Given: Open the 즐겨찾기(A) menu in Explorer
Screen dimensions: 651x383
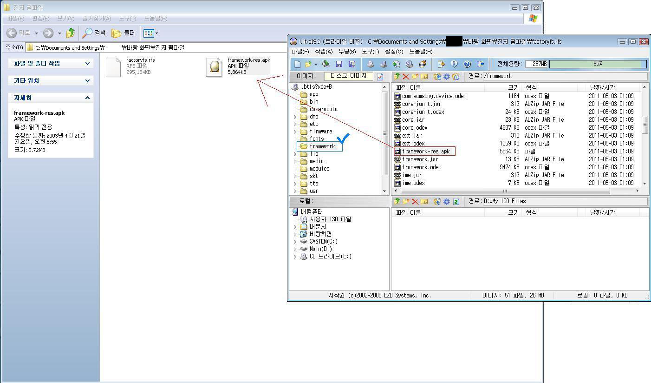Looking at the screenshot, I should [x=97, y=19].
